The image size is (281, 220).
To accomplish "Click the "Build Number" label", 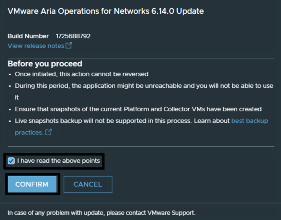I will tap(28, 36).
